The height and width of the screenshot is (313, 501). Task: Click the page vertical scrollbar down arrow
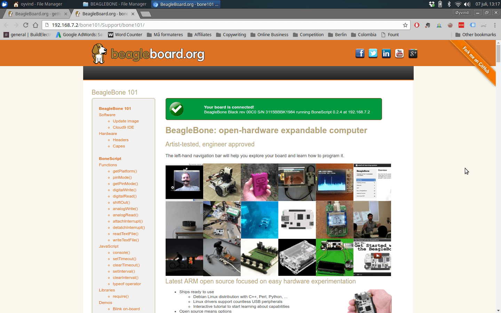coord(498,310)
